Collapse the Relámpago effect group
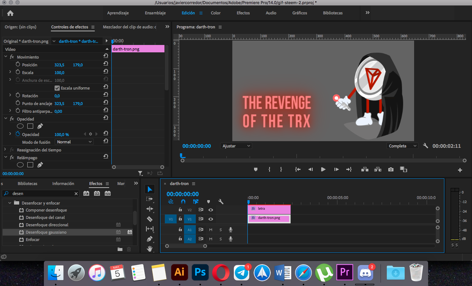This screenshot has width=472, height=286. [x=6, y=157]
